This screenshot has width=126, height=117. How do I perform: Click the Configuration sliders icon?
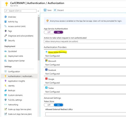(6, 71)
